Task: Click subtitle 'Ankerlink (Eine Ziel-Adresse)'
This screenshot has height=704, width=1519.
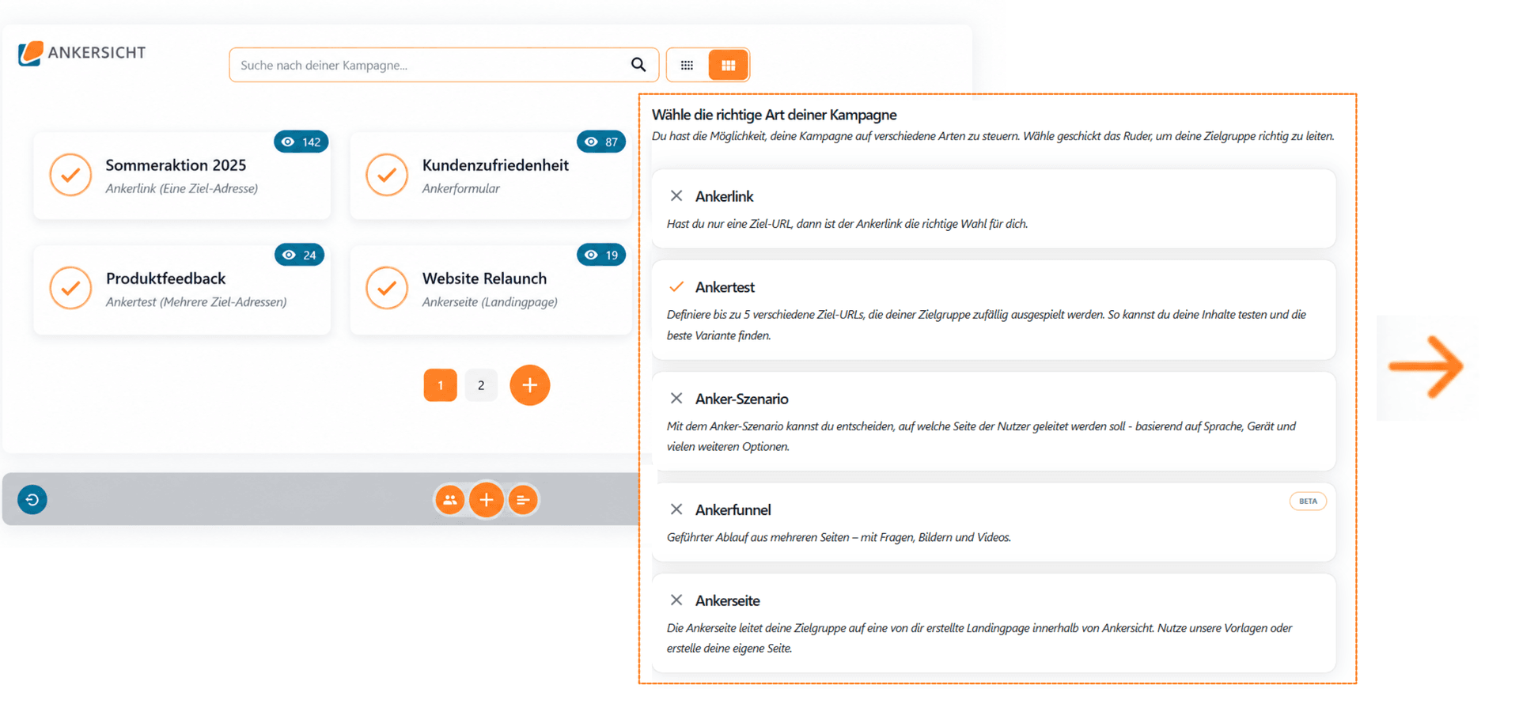Action: click(x=182, y=188)
